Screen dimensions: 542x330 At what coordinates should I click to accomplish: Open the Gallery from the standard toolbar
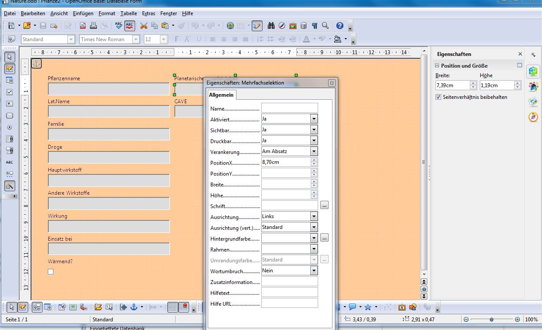293,26
